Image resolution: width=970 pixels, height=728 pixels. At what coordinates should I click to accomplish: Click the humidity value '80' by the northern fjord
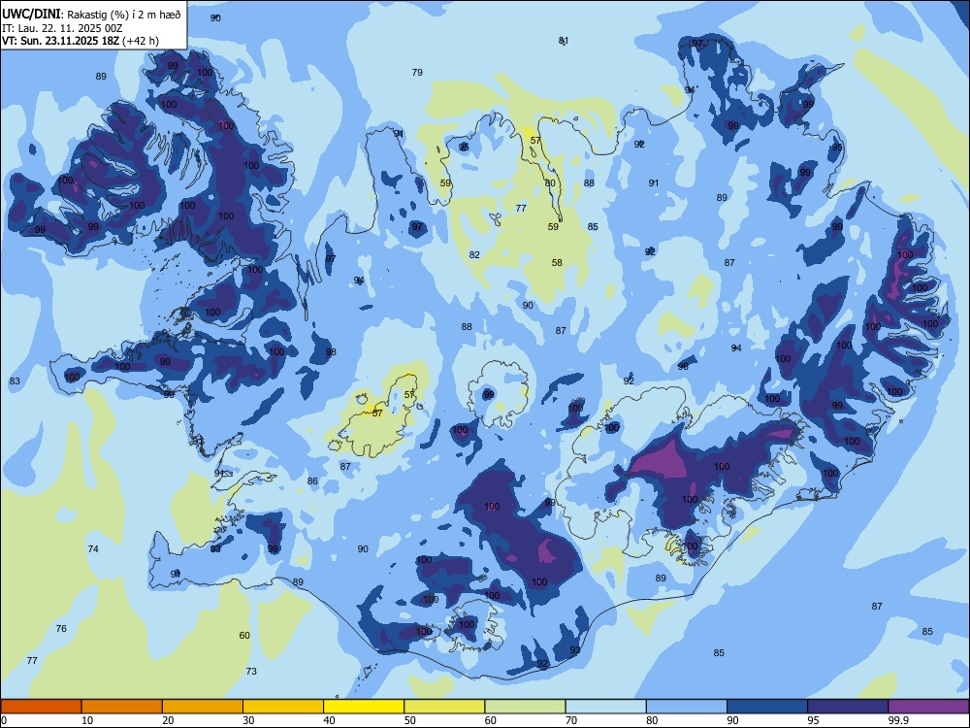(550, 183)
